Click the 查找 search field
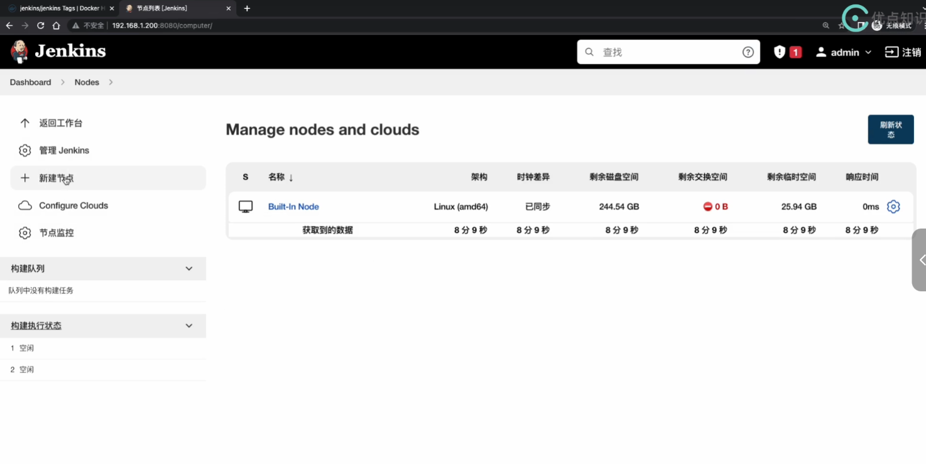Screen dimensions: 926x464 (x=668, y=52)
